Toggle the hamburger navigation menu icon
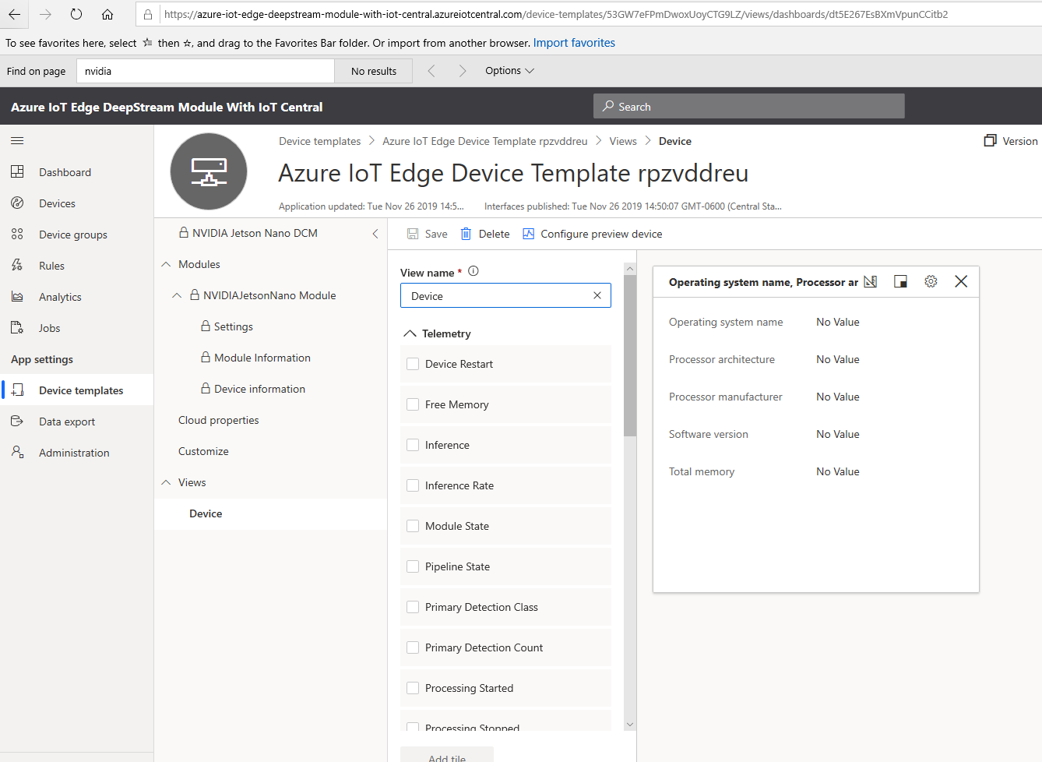 [x=17, y=141]
